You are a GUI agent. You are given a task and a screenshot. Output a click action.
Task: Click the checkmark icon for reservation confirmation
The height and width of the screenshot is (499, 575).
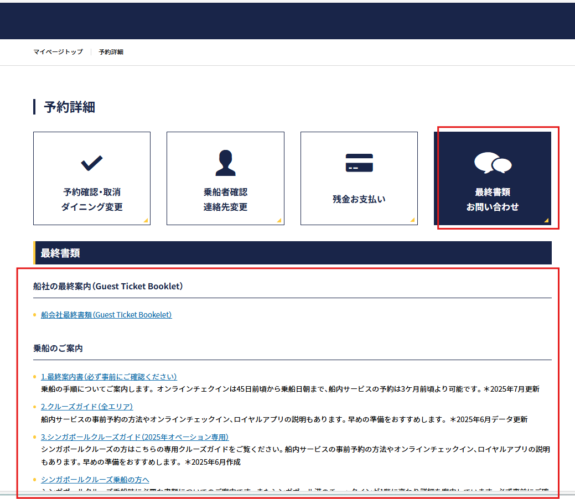tap(92, 163)
